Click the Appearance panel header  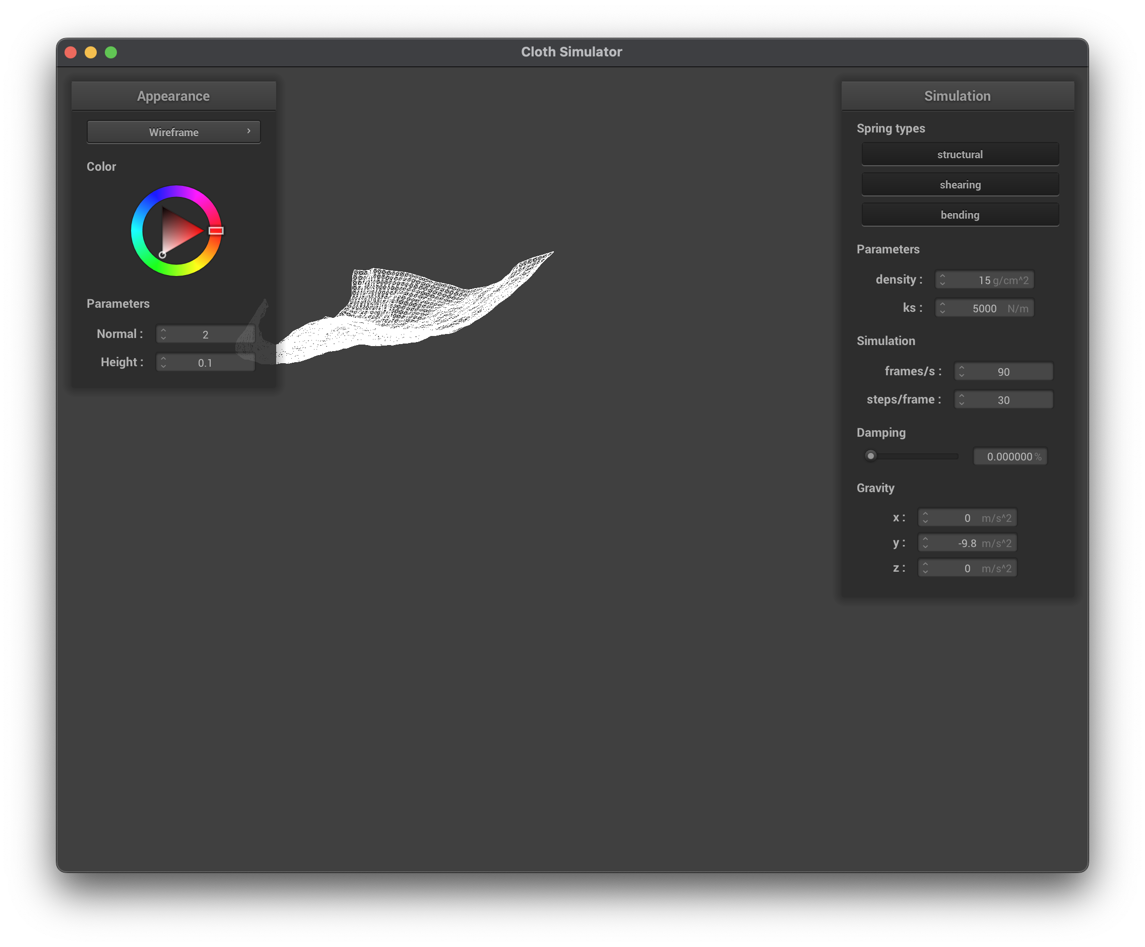(173, 96)
